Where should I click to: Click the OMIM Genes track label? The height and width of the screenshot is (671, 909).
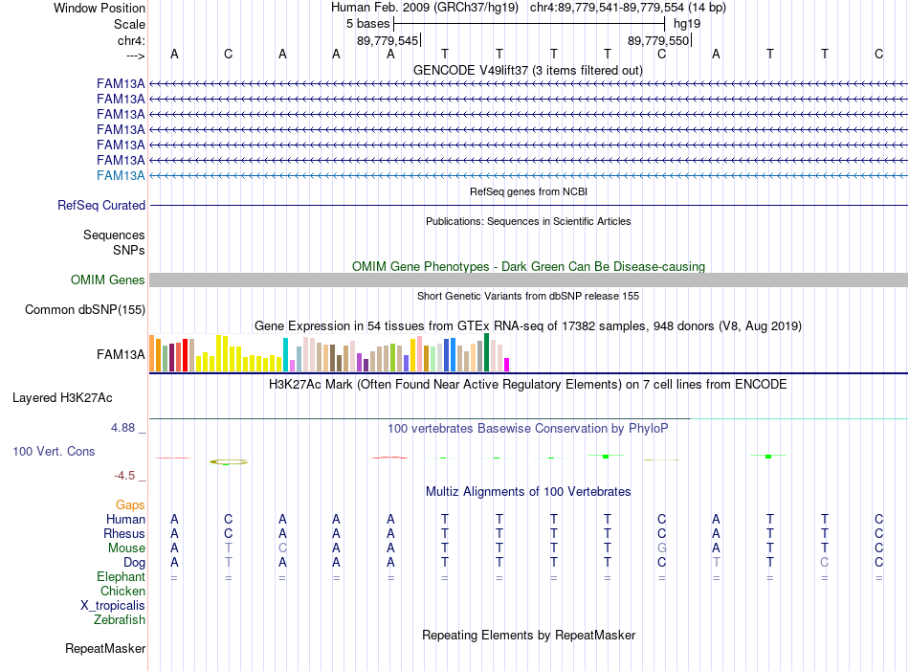(x=108, y=280)
